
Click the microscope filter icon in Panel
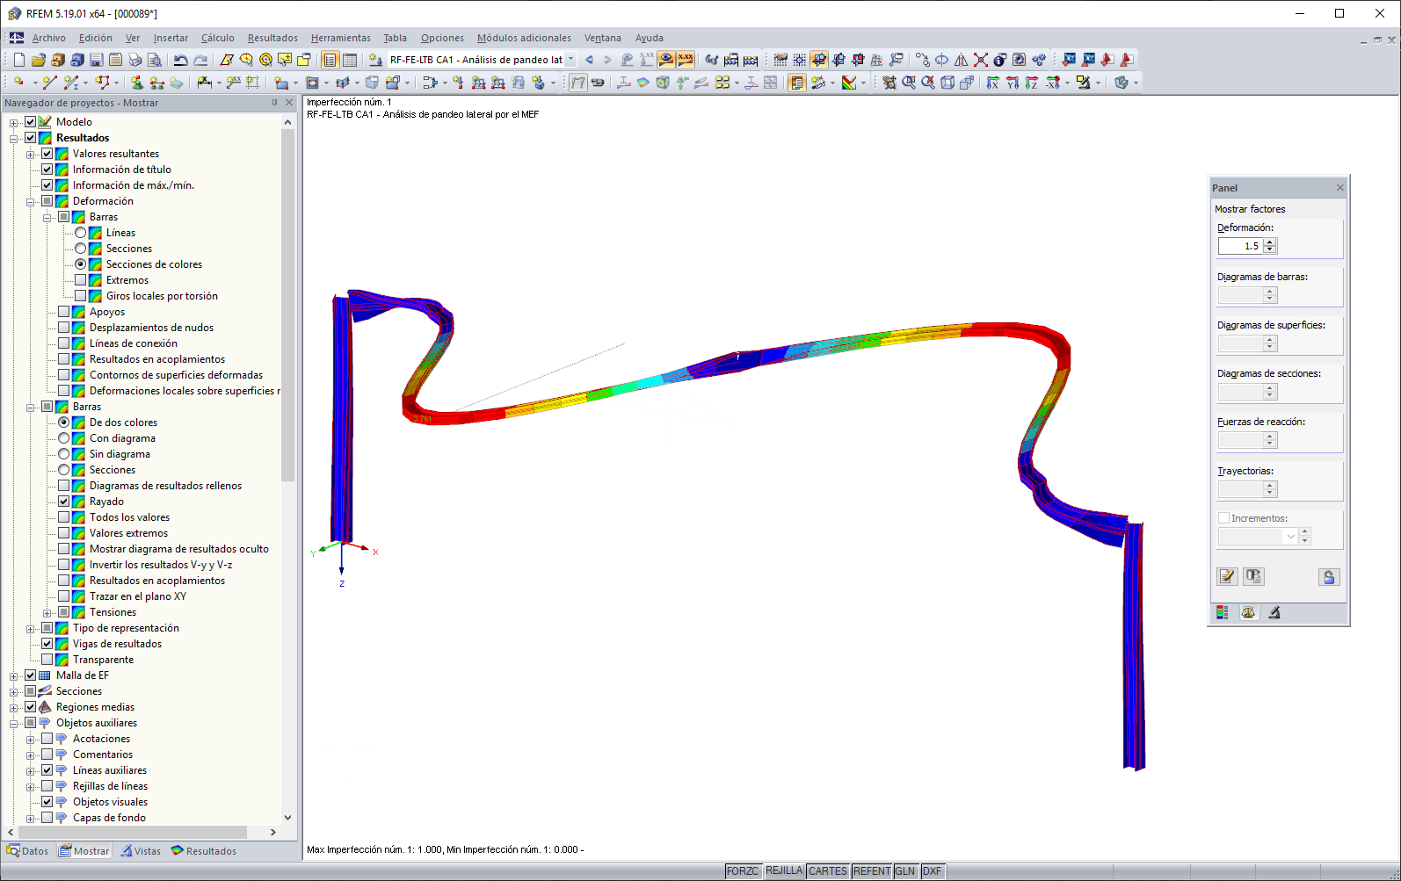click(1274, 612)
